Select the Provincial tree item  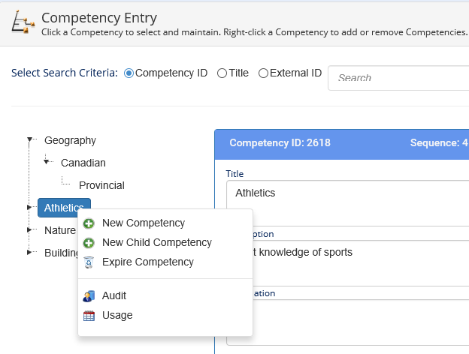click(x=101, y=185)
